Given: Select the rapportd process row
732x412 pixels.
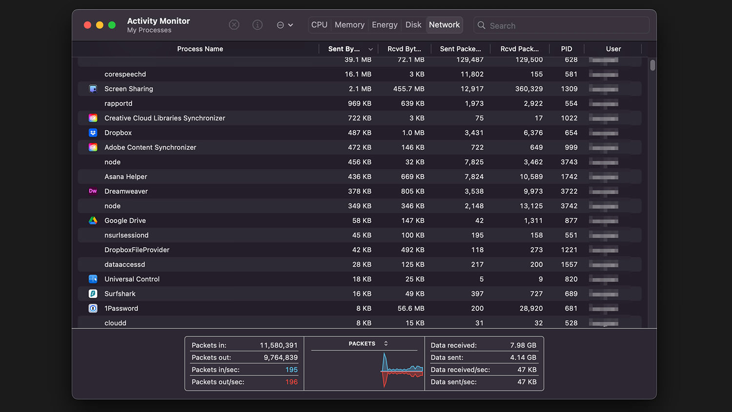Looking at the screenshot, I should point(360,103).
